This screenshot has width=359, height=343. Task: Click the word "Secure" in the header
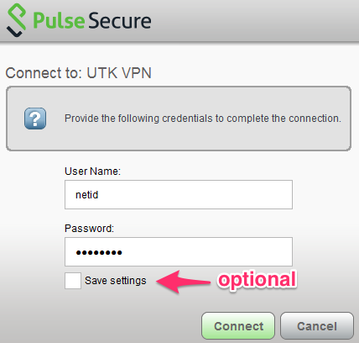coord(120,21)
